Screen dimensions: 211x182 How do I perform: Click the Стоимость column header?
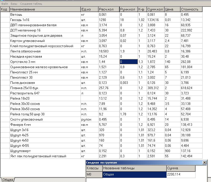click(x=191, y=9)
